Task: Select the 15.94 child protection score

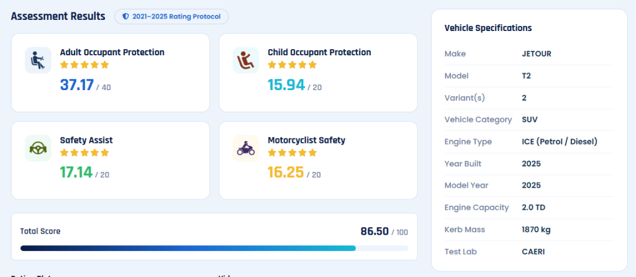Action: pyautogui.click(x=286, y=85)
